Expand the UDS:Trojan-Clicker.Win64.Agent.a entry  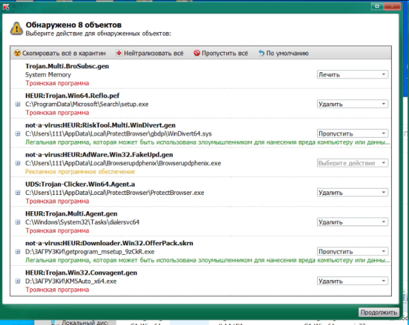pyautogui.click(x=18, y=192)
